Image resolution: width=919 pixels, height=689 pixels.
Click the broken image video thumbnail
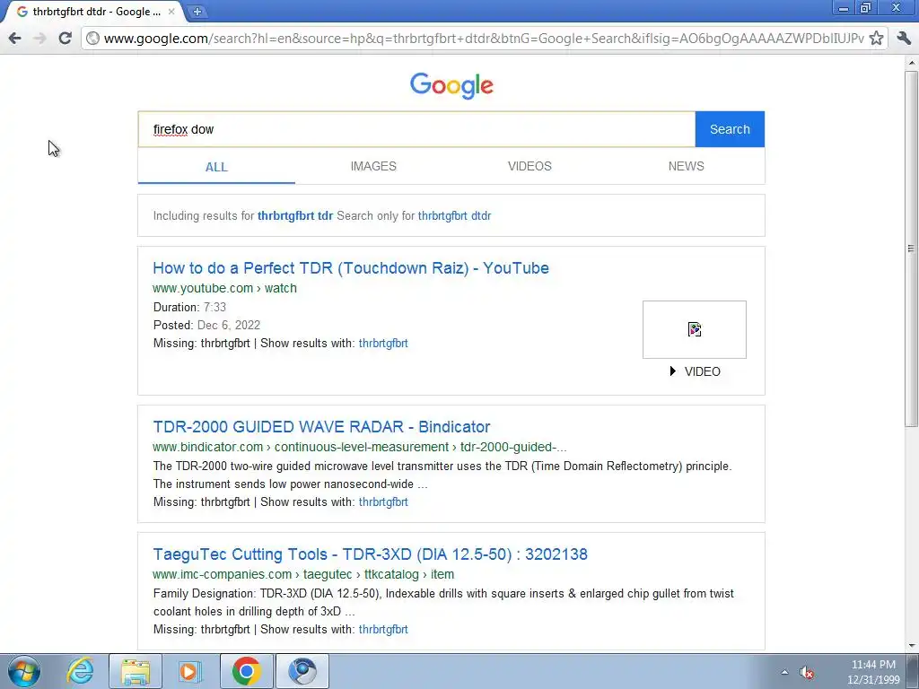[x=695, y=329]
